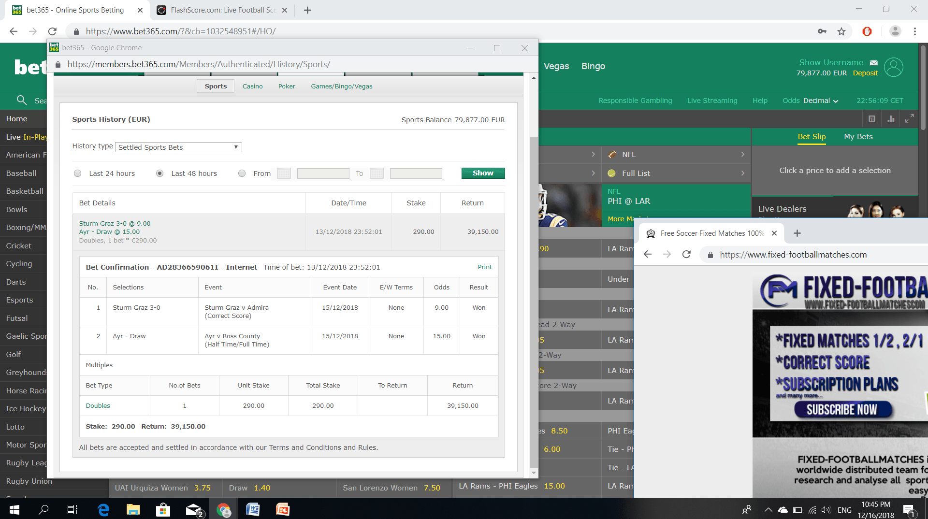928x519 pixels.
Task: Open the Doubles bet type link
Action: [98, 406]
